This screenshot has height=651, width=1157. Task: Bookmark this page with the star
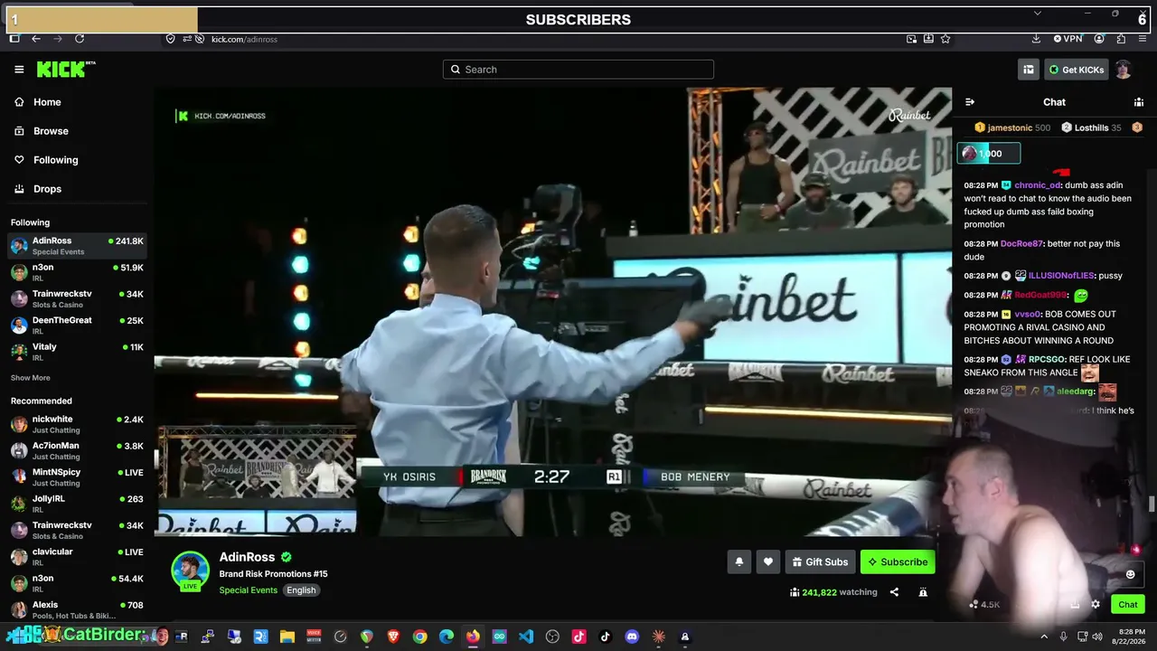(x=945, y=39)
